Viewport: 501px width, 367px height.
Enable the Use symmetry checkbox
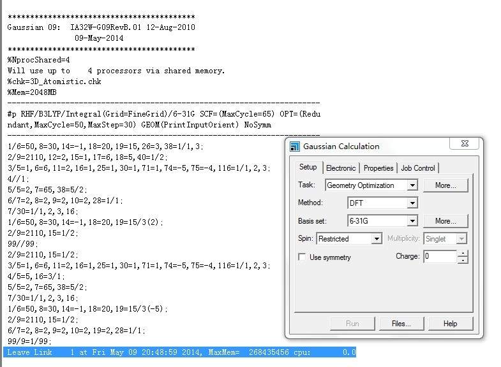(x=302, y=257)
